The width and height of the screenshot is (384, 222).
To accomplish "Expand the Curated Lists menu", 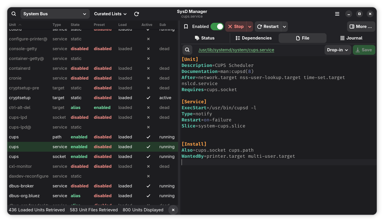I will (110, 14).
